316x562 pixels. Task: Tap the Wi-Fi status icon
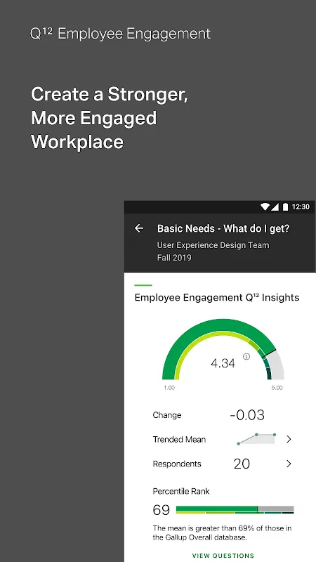265,207
